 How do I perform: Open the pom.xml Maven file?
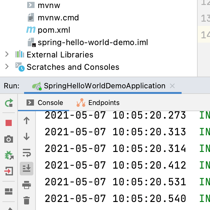tap(54, 30)
